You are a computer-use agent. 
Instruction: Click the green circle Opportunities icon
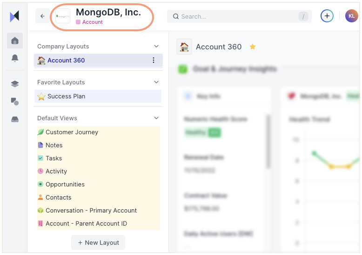pyautogui.click(x=40, y=184)
